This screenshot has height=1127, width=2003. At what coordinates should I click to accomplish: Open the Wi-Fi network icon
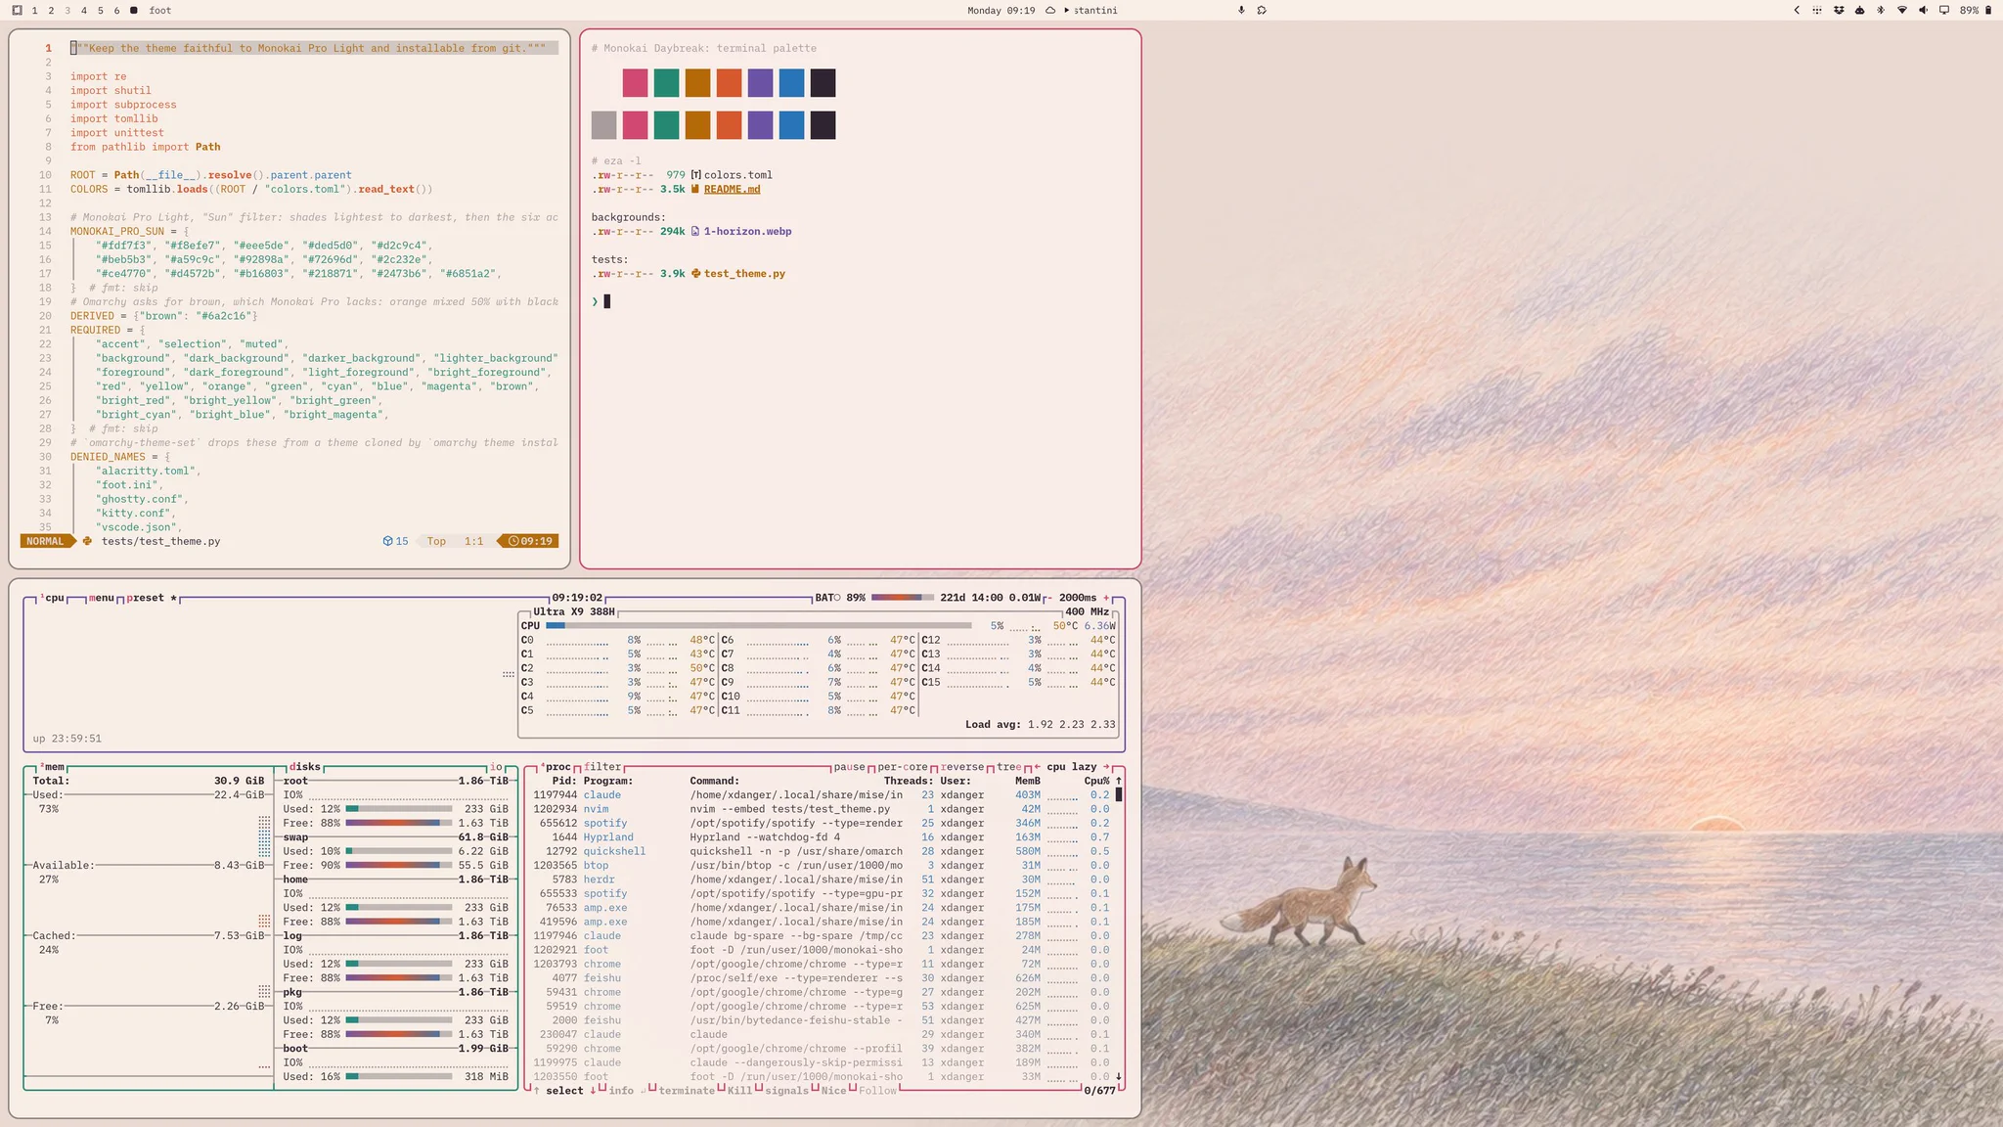pyautogui.click(x=1901, y=11)
